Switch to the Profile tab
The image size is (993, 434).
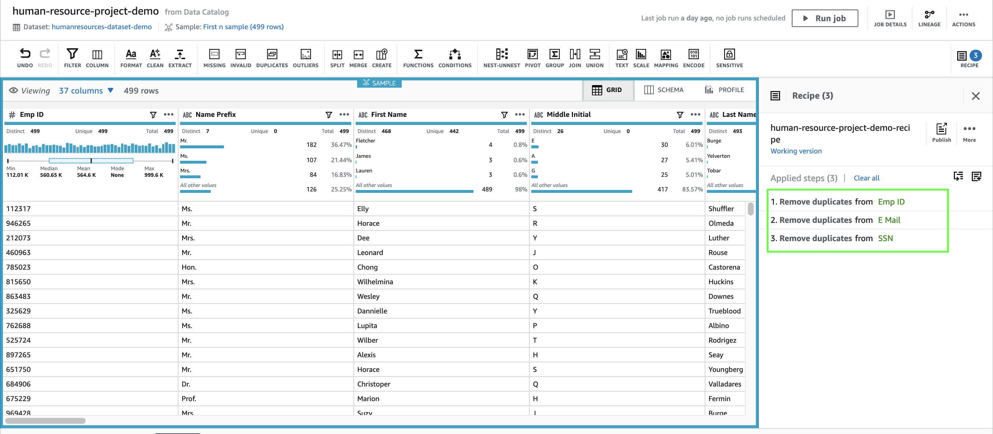coord(724,90)
